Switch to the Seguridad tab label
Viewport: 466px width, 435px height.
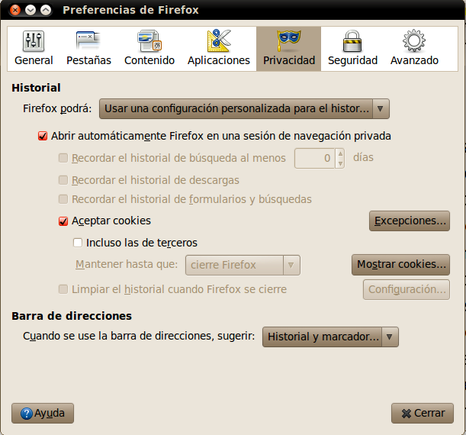point(352,60)
